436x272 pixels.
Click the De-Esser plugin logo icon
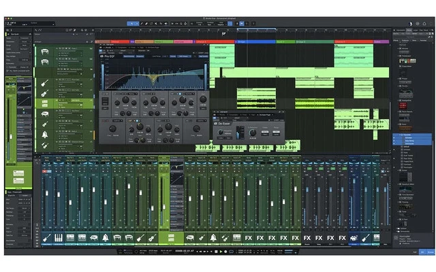coord(215,124)
